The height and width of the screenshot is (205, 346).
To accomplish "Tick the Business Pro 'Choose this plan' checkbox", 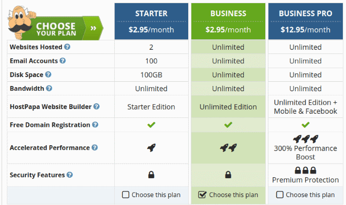I will coord(280,195).
